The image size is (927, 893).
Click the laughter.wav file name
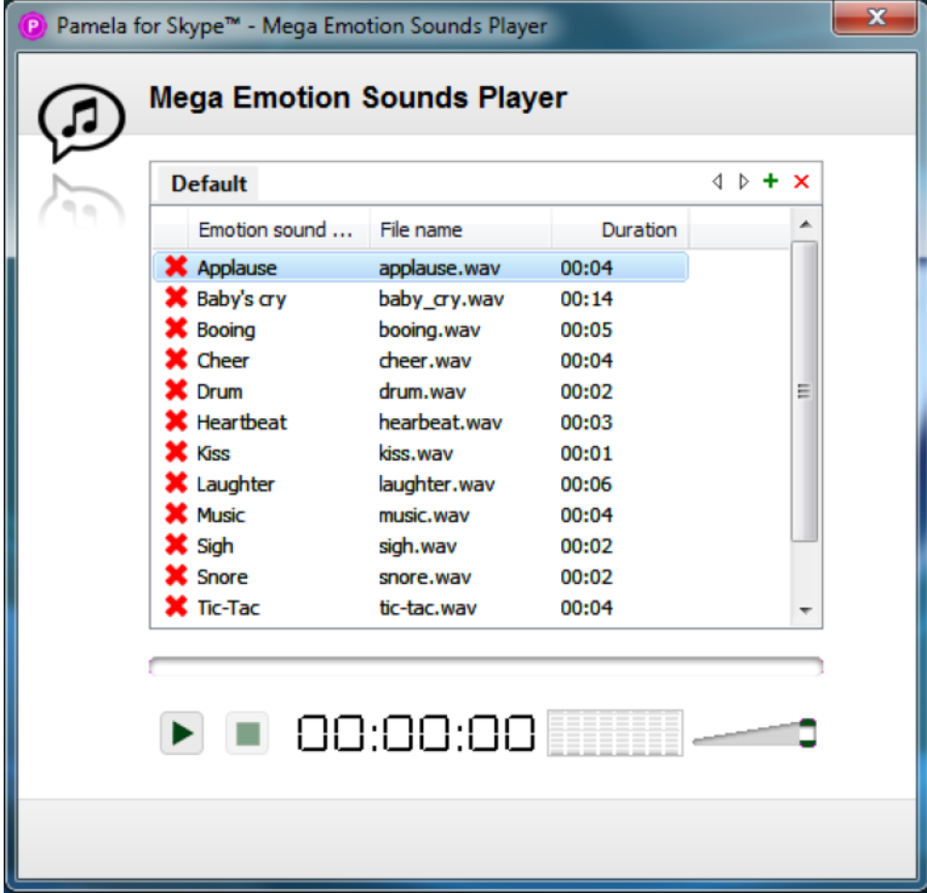tap(436, 485)
